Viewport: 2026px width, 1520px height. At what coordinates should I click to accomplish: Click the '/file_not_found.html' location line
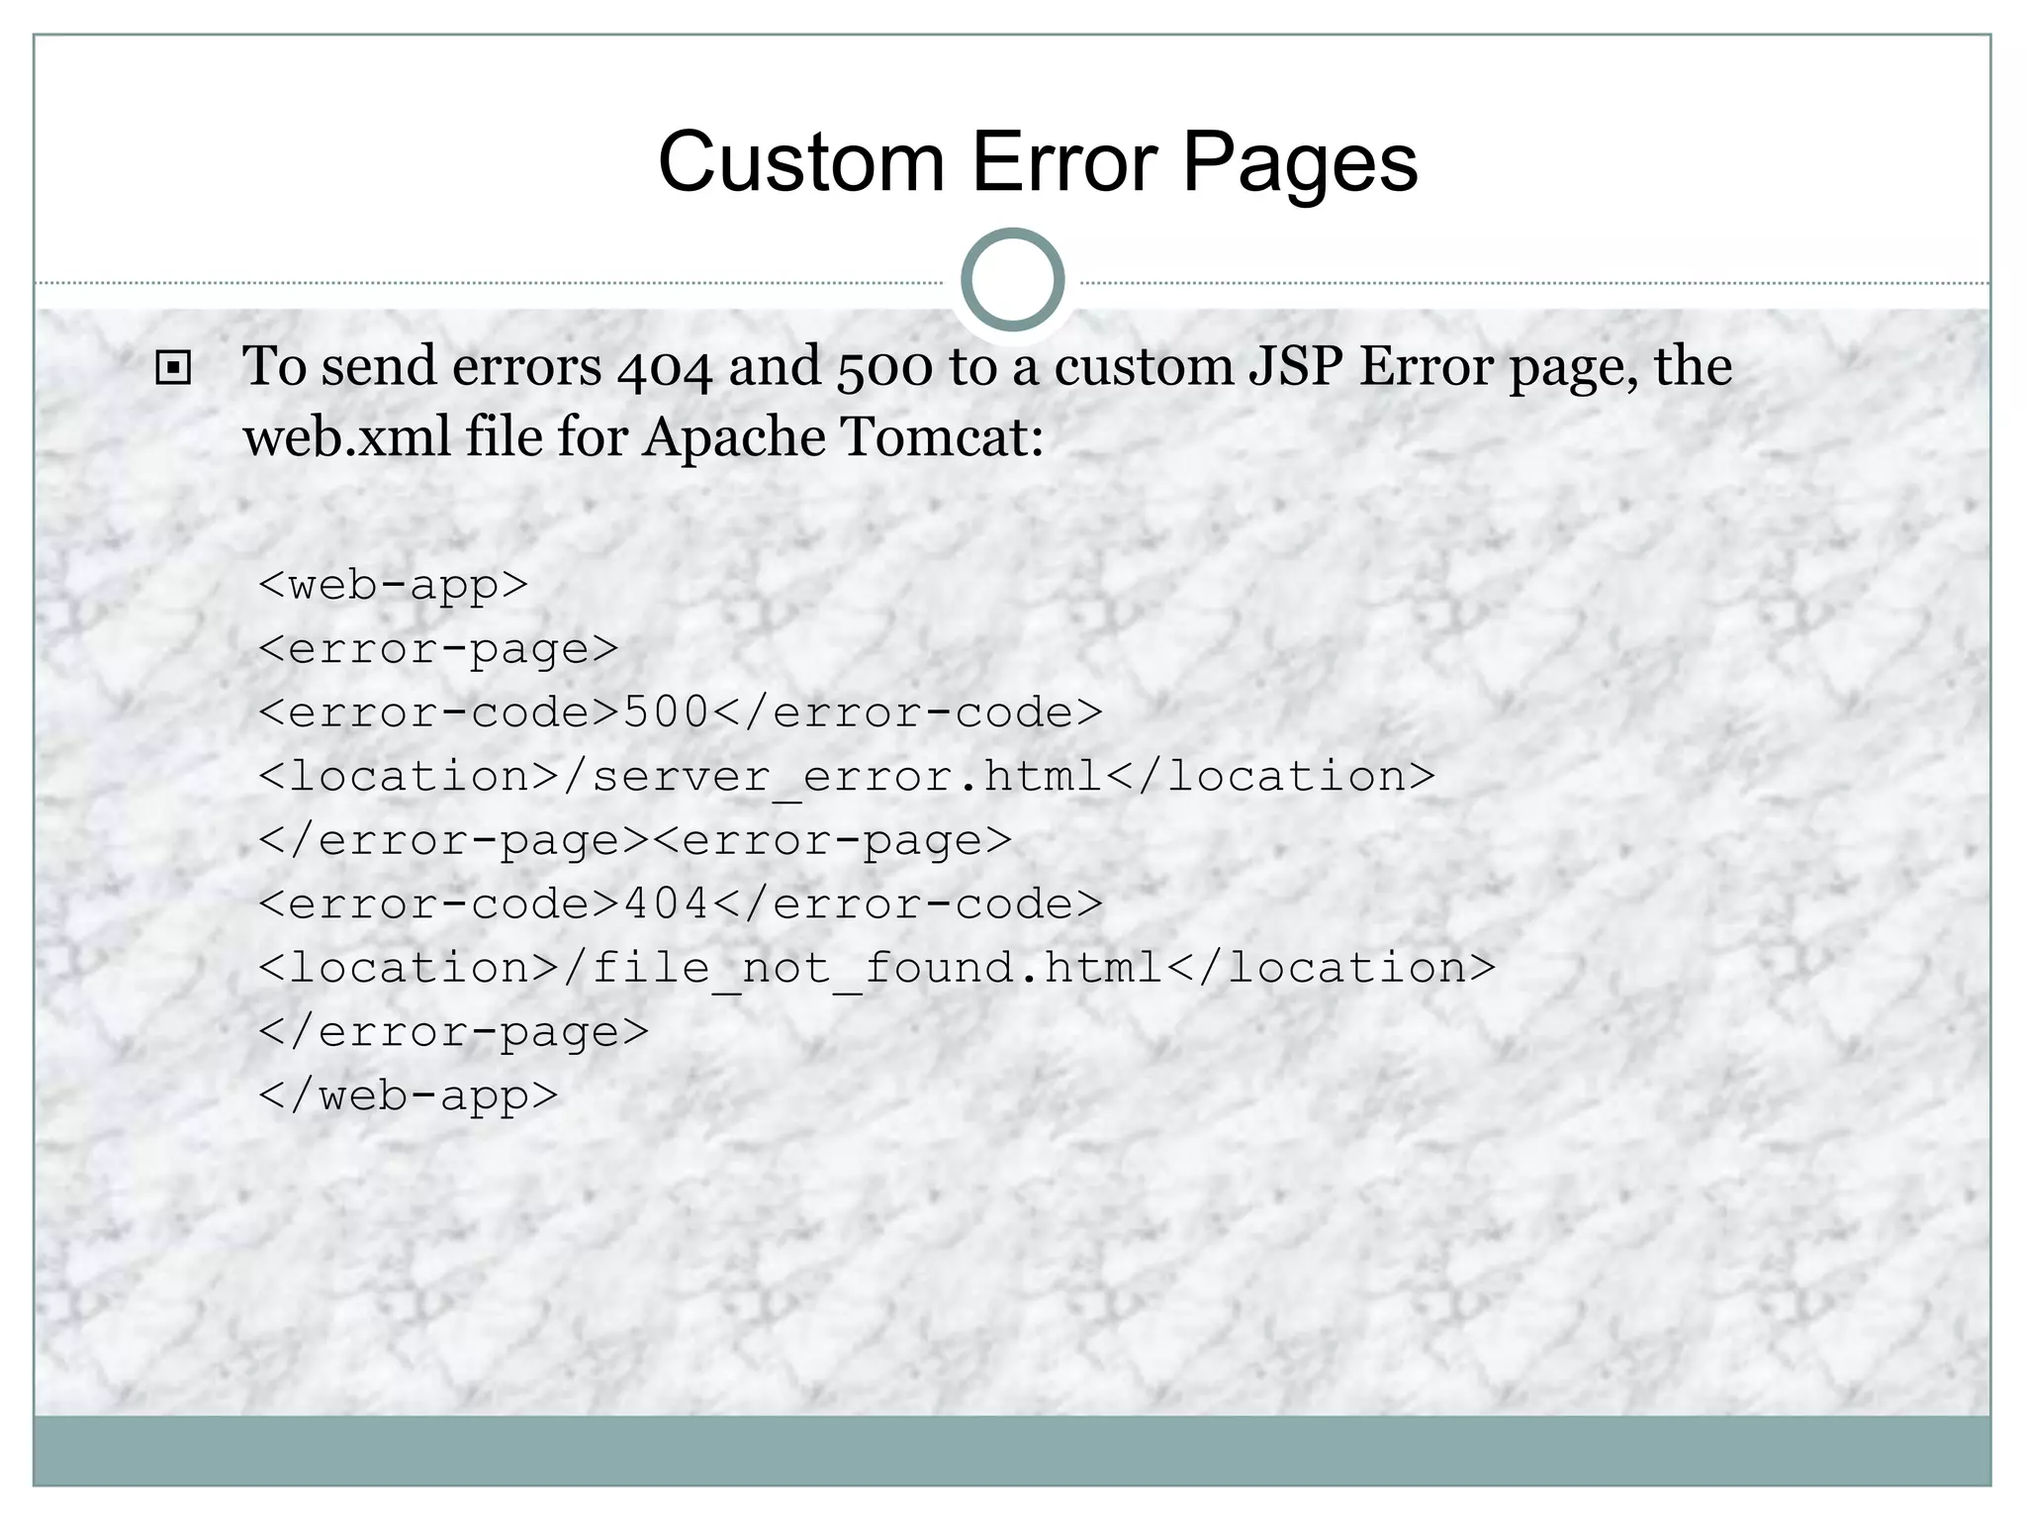[877, 968]
